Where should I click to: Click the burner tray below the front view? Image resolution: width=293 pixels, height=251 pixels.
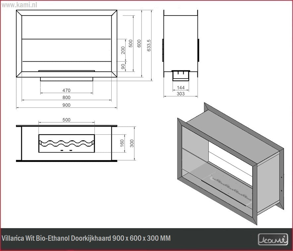tap(67, 79)
